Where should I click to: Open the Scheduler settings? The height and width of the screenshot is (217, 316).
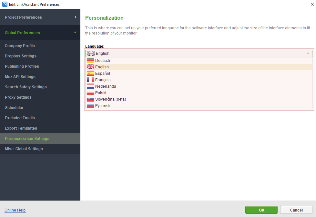click(40, 107)
